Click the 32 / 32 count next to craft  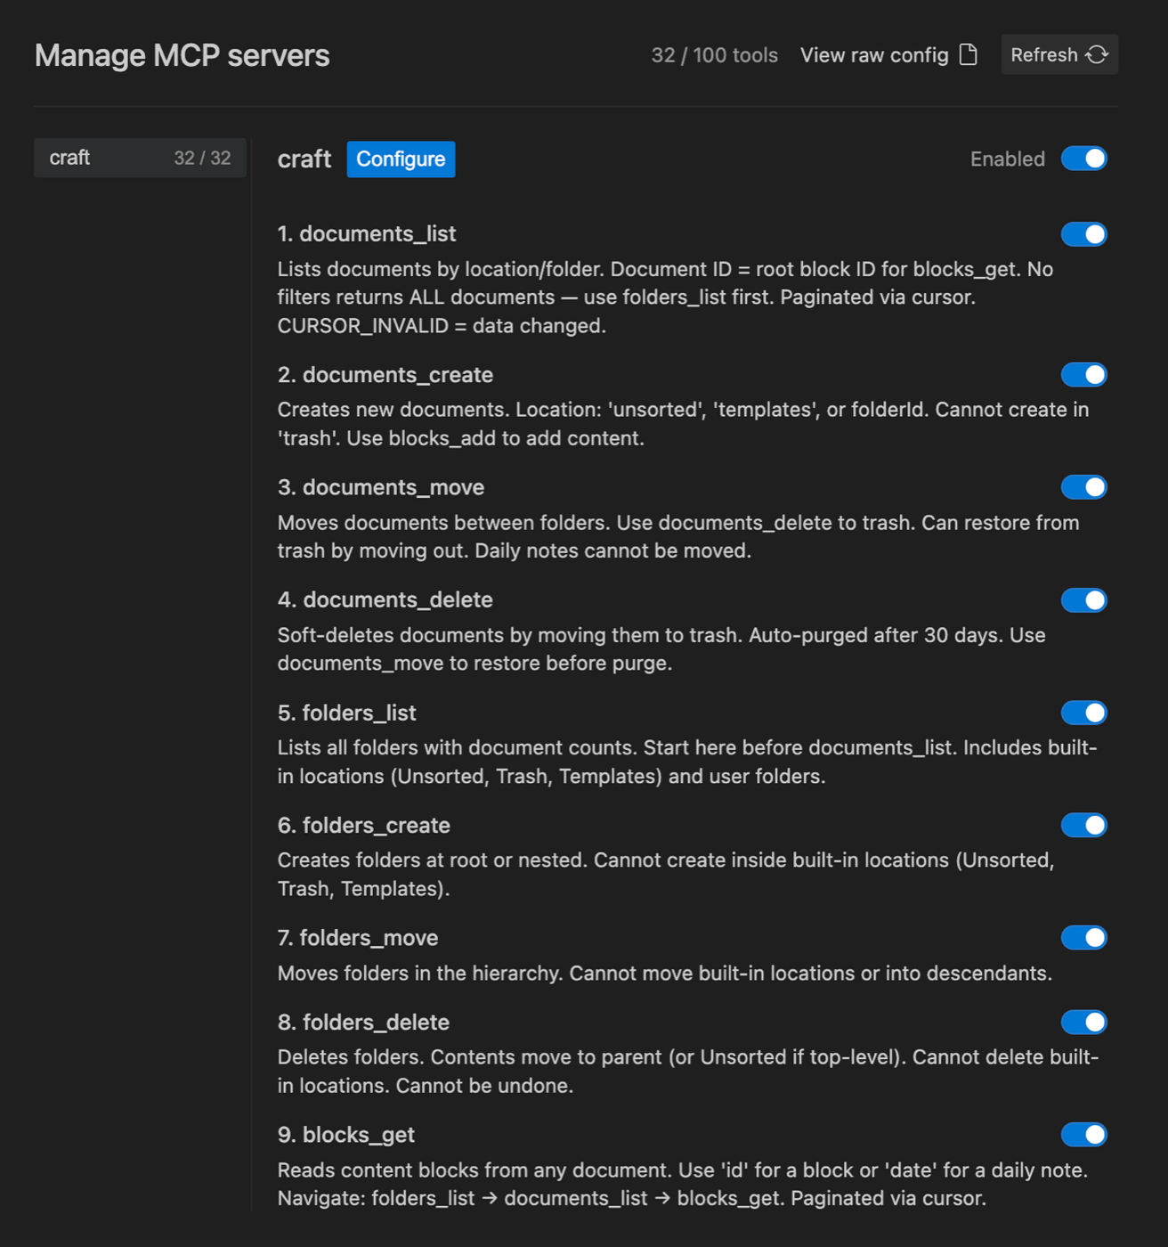(x=204, y=158)
